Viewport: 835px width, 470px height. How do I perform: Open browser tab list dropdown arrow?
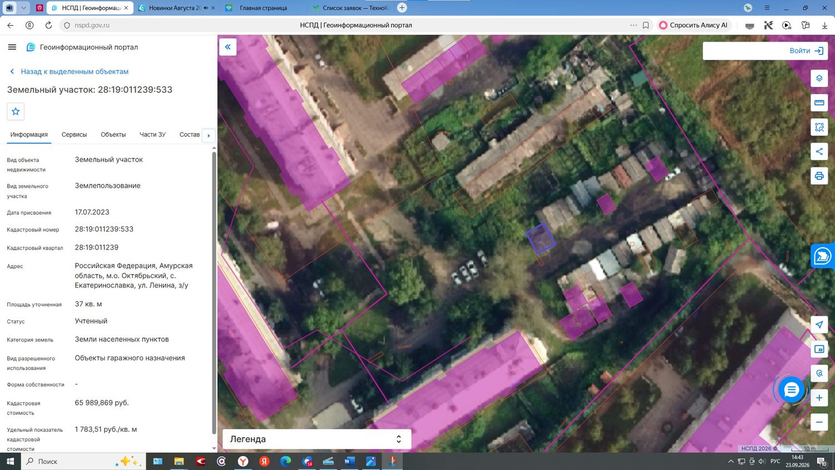(x=23, y=8)
